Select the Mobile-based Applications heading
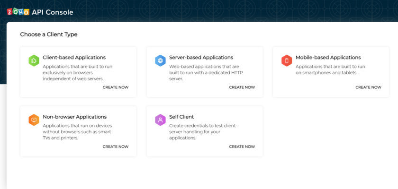 click(x=328, y=58)
